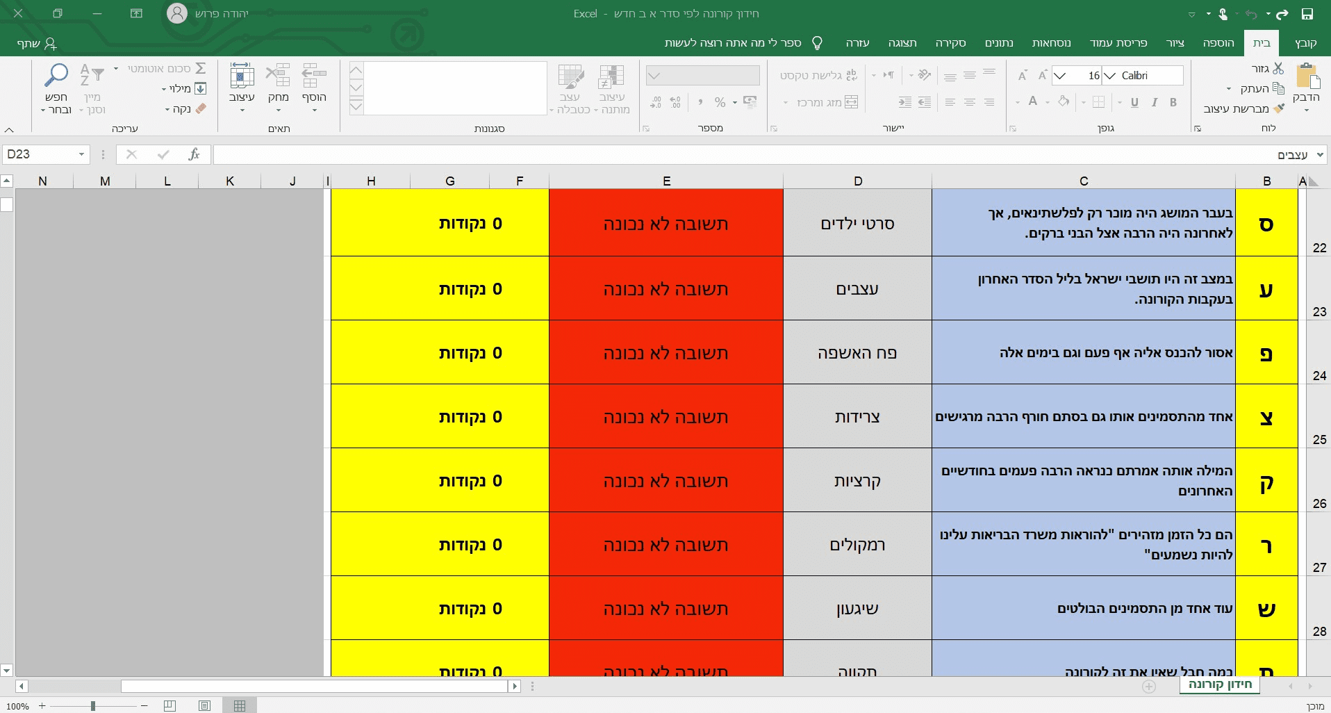
Task: Open Ribbon Display Options in the title bar
Action: (x=137, y=13)
